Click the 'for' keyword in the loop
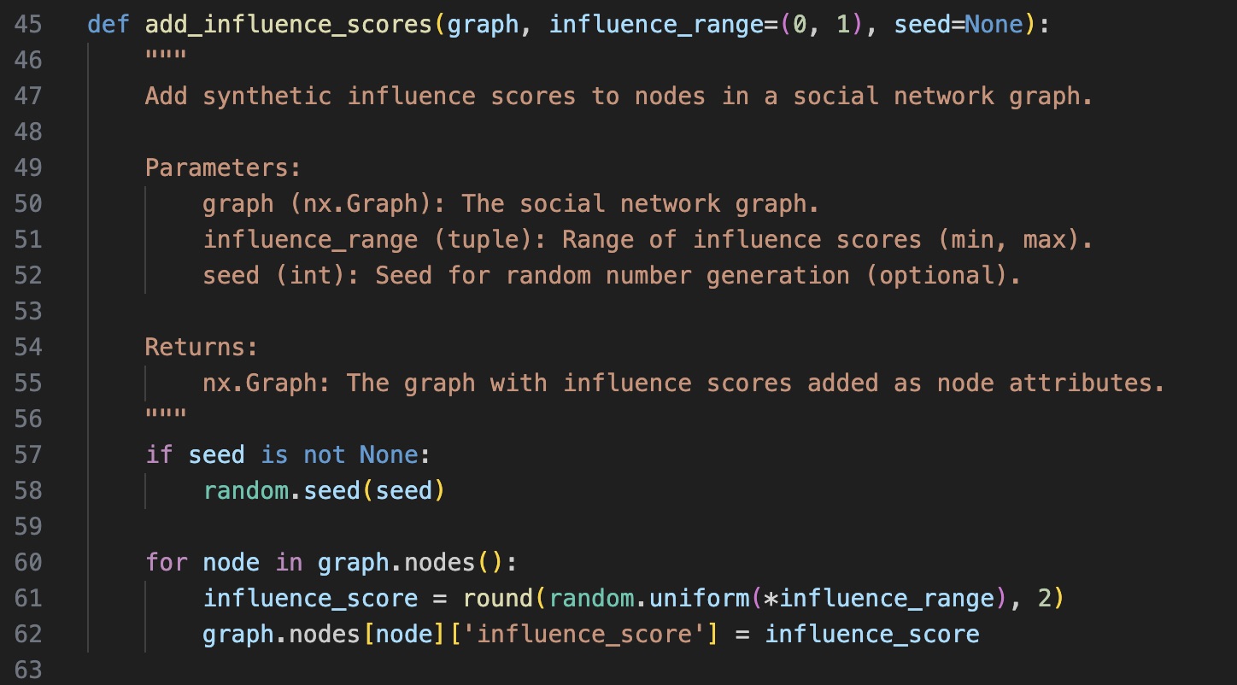The width and height of the screenshot is (1237, 685). 166,562
